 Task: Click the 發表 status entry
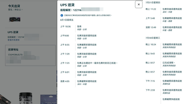click(79, 26)
